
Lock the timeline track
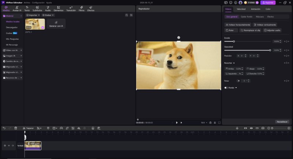[x=5, y=145]
